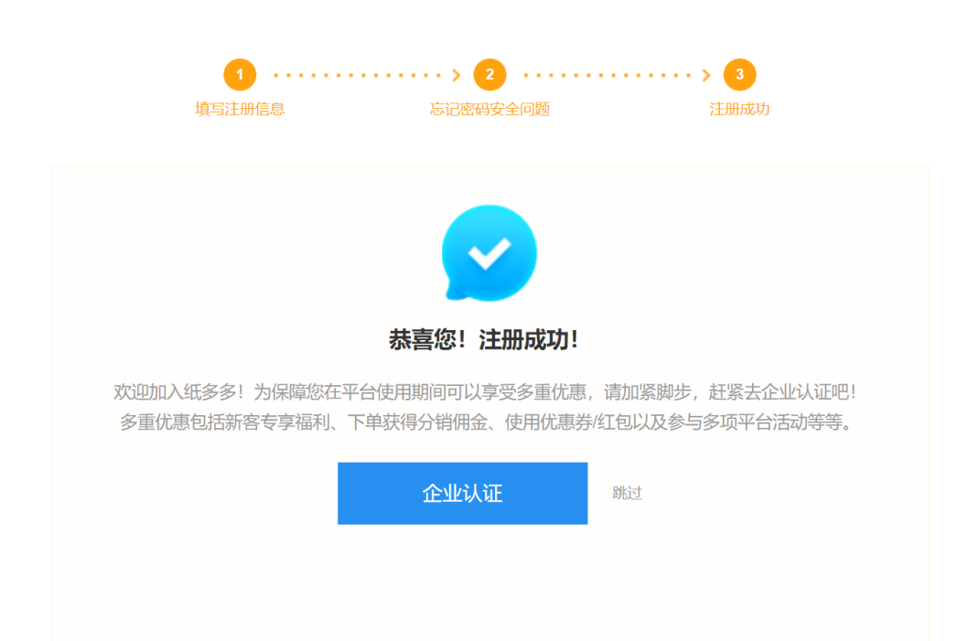
Task: Skip verification via the 跳过 link
Action: point(628,493)
